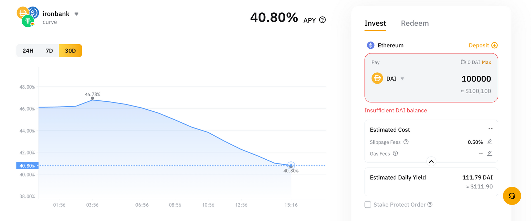This screenshot has height=221, width=531.
Task: Open the ironbank pool dropdown
Action: [x=77, y=14]
